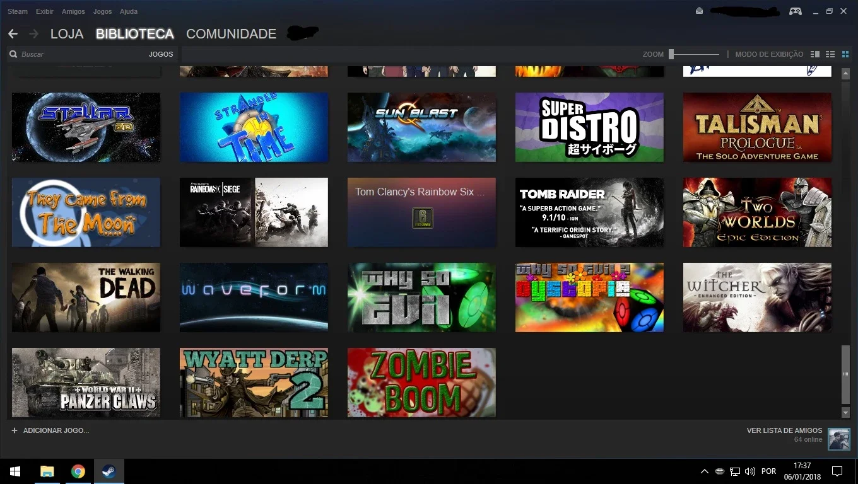858x484 pixels.
Task: Select Why So Evil 2 Dystopia tile
Action: click(x=589, y=297)
